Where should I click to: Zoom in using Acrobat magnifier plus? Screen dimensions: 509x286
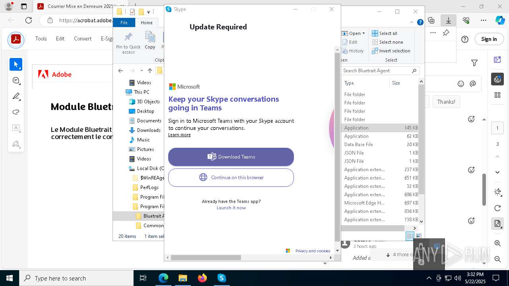pyautogui.click(x=497, y=243)
